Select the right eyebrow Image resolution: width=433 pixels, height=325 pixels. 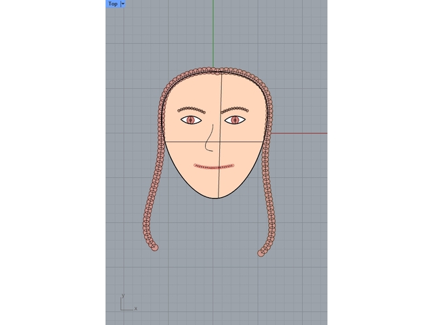235,108
